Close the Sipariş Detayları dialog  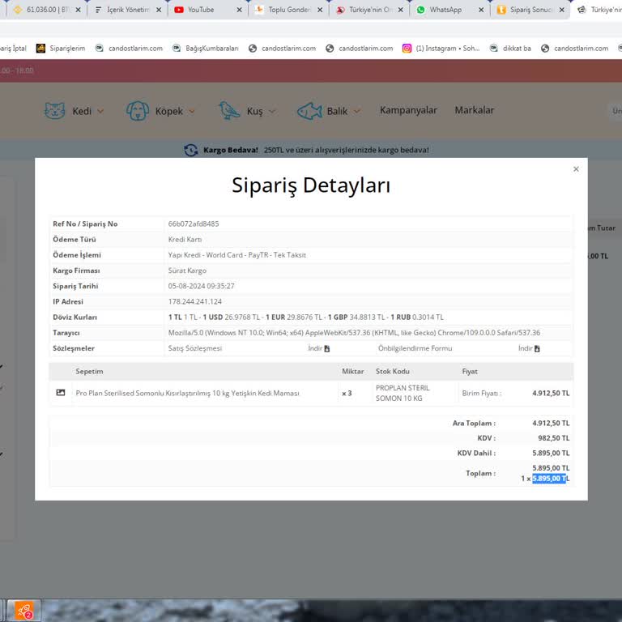pos(576,169)
